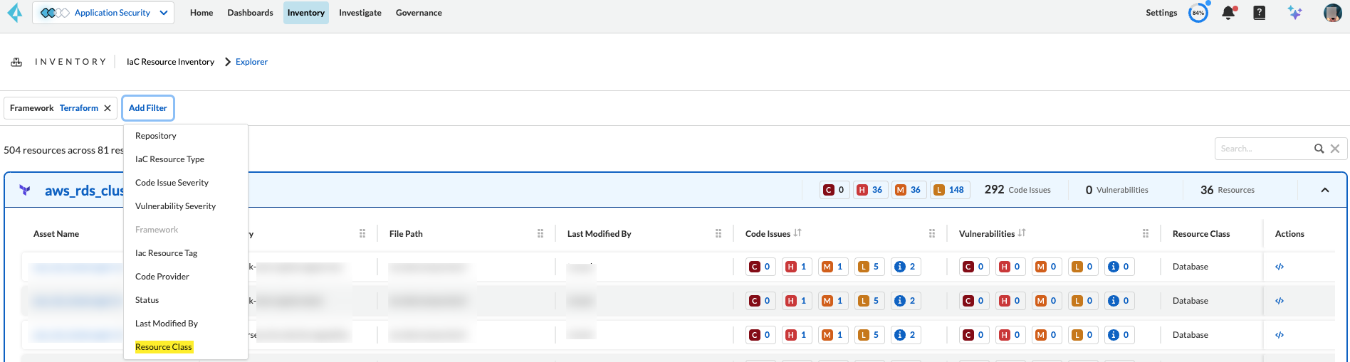Clear the search with X icon
The image size is (1350, 362).
tap(1335, 149)
